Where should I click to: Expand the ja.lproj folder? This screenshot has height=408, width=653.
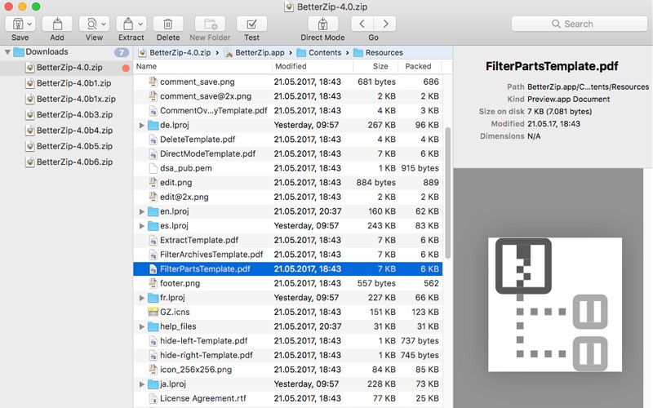click(141, 384)
